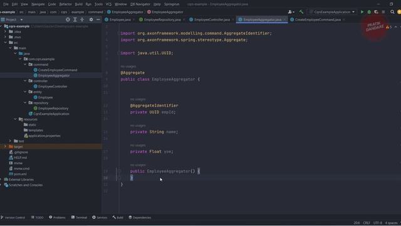
Task: Expand the target folder
Action: [x=5, y=146]
